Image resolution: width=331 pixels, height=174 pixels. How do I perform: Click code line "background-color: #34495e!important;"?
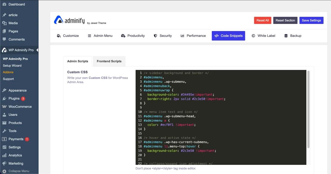click(x=181, y=94)
